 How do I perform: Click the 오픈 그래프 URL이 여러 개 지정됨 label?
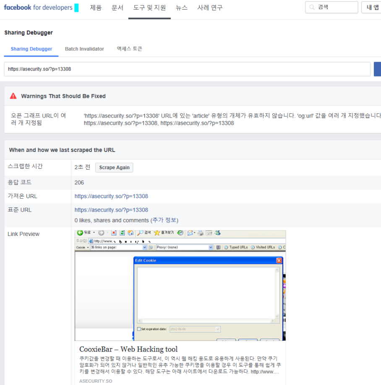coord(39,119)
